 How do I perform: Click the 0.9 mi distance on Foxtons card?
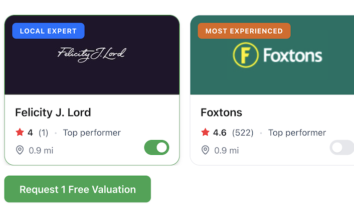pos(226,150)
